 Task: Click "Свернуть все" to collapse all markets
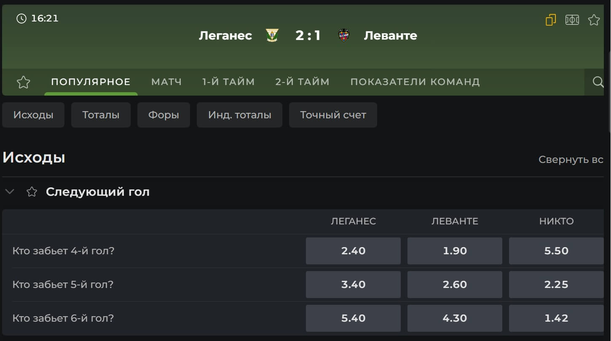point(571,160)
